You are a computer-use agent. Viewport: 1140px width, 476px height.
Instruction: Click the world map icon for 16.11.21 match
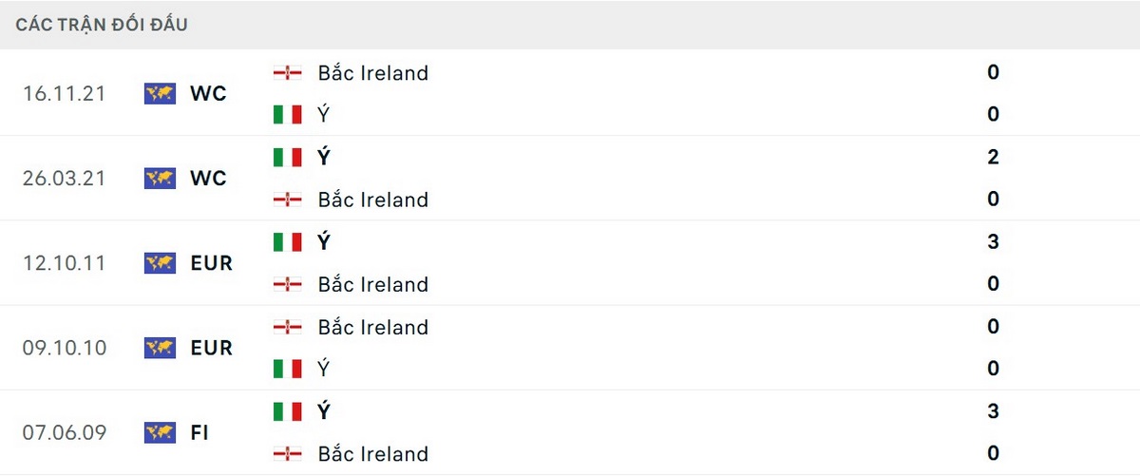160,93
